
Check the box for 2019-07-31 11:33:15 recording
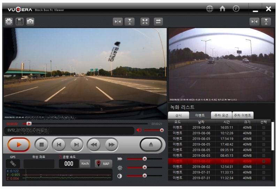point(264,172)
